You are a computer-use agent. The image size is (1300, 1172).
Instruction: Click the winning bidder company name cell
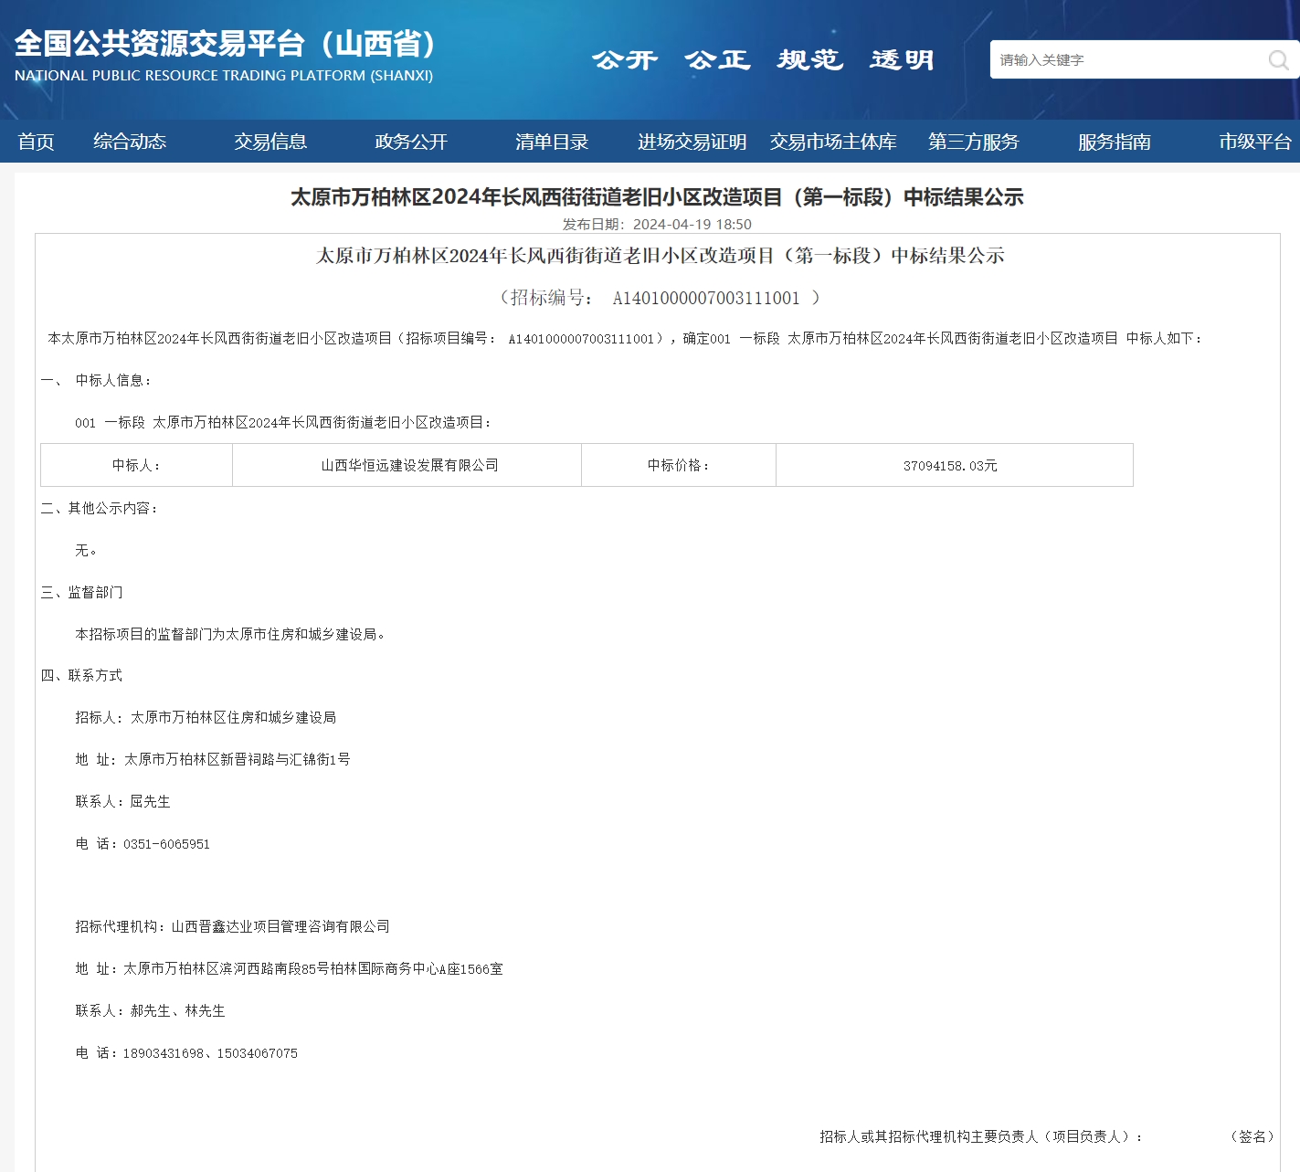409,466
